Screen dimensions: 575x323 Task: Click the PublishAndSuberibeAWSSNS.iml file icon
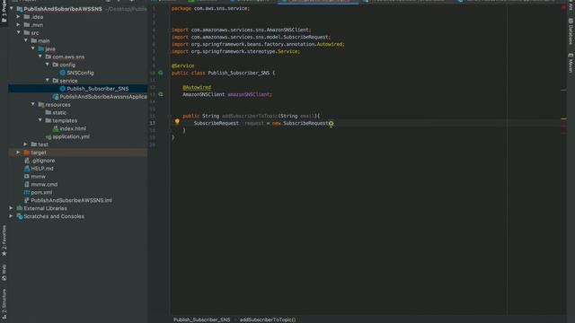click(27, 200)
